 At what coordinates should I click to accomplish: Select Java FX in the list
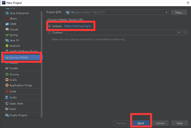(22, 40)
